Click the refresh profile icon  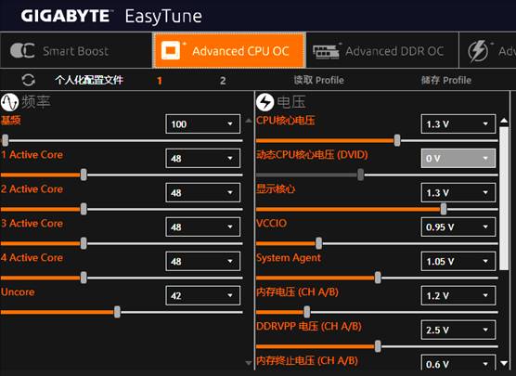click(28, 80)
